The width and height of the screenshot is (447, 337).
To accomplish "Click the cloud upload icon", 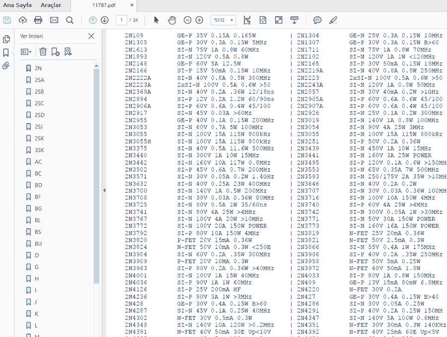I will 22,20.
